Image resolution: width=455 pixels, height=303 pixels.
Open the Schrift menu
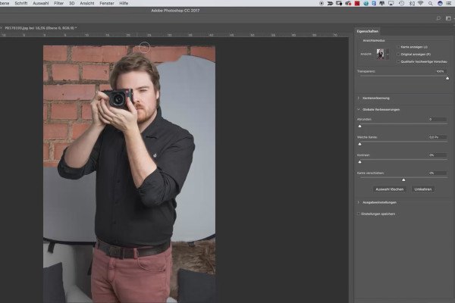21,3
